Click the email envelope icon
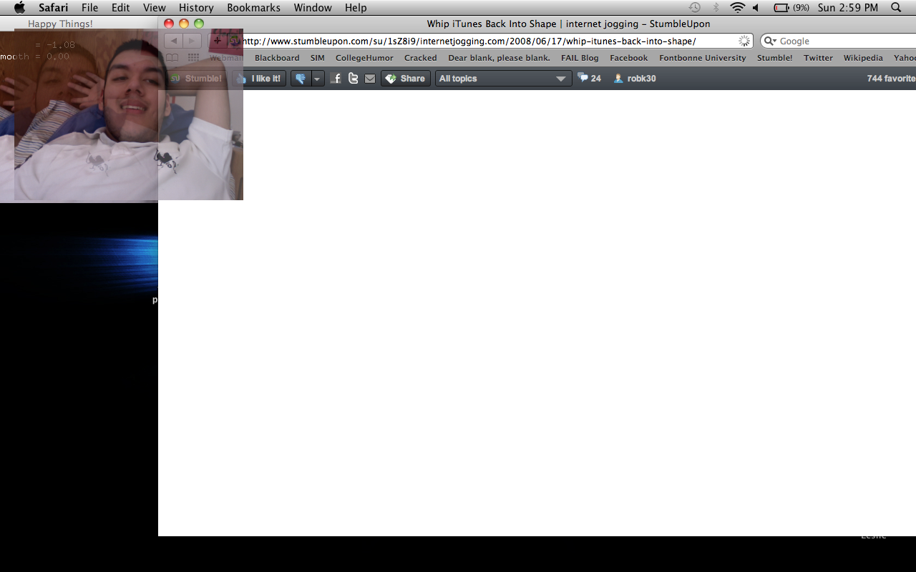This screenshot has width=916, height=572. pyautogui.click(x=369, y=79)
